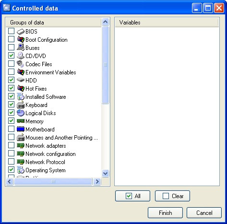Click the vertical scrollbar up arrow

(x=105, y=22)
